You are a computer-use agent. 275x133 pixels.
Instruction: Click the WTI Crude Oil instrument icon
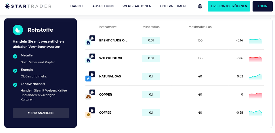90,58
